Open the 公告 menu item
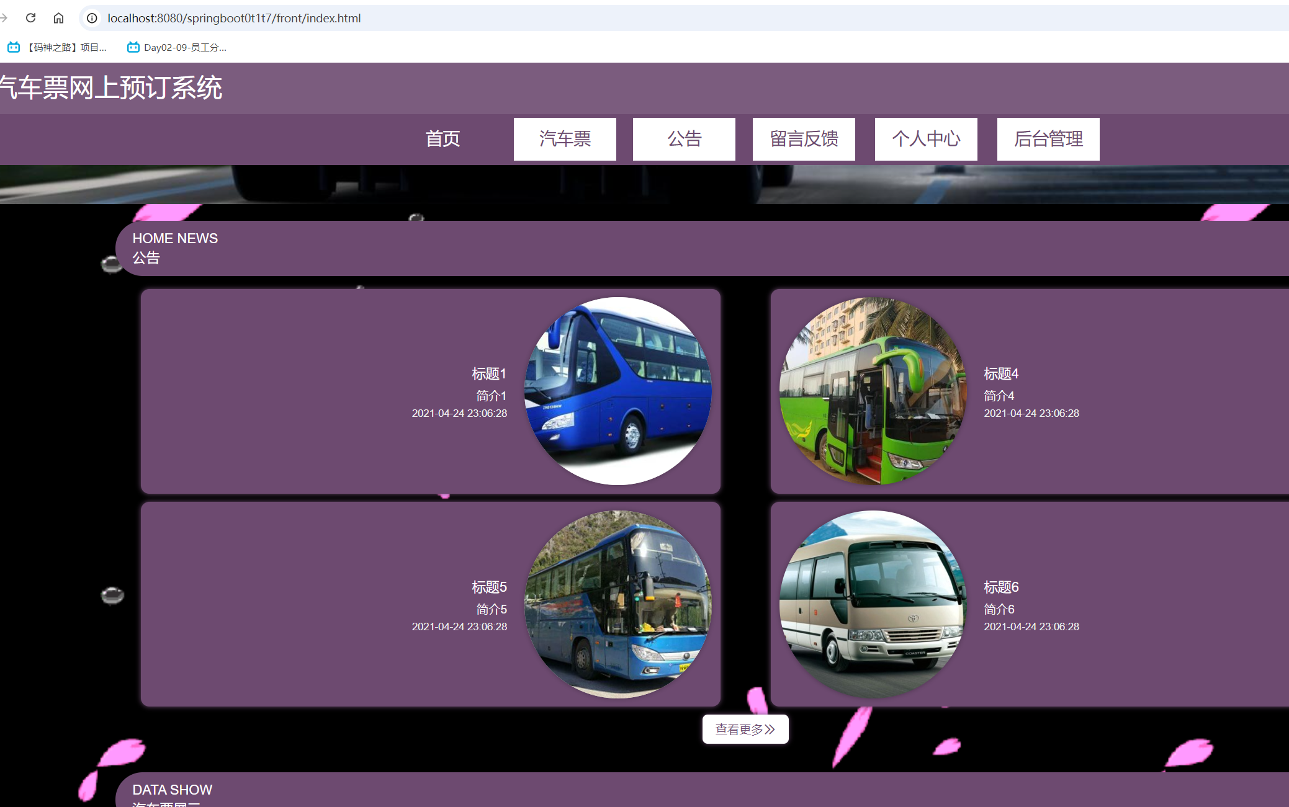1289x807 pixels. tap(684, 139)
